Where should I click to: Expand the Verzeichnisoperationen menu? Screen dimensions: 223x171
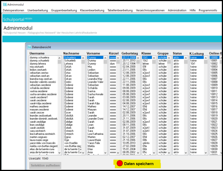tap(150, 10)
